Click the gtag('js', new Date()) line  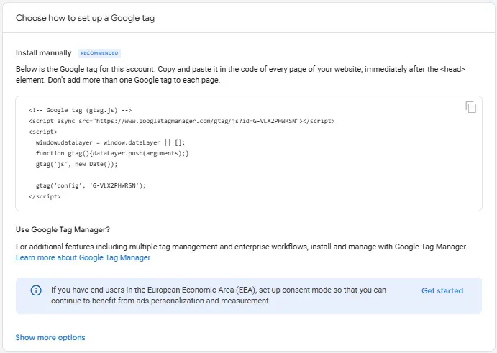click(76, 164)
